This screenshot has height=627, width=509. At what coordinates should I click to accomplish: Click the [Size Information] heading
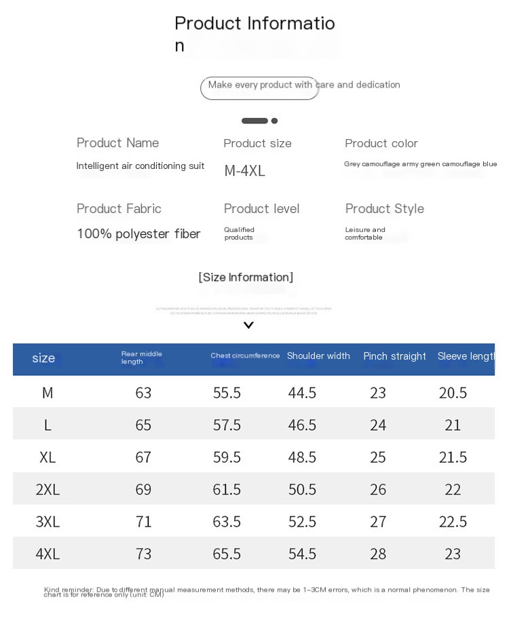pyautogui.click(x=246, y=277)
